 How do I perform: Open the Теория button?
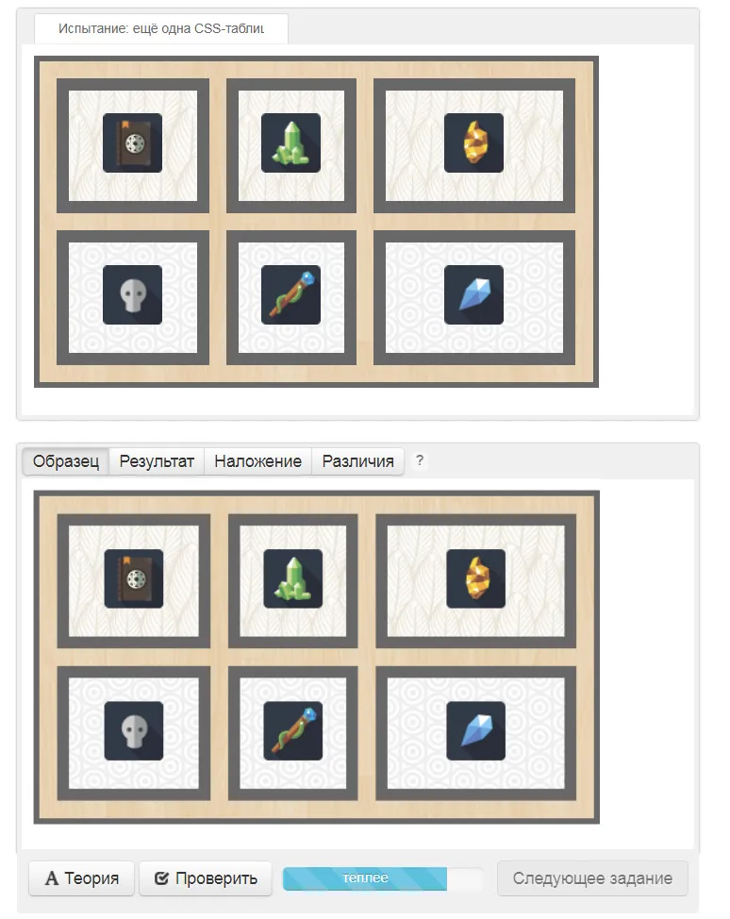81,878
